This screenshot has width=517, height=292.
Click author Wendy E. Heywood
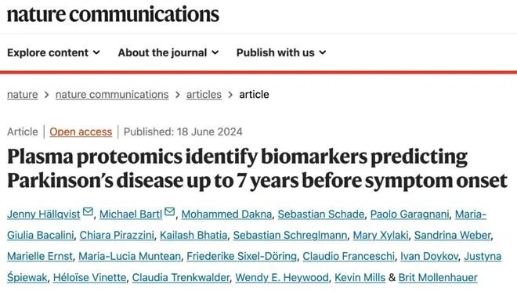tap(282, 277)
